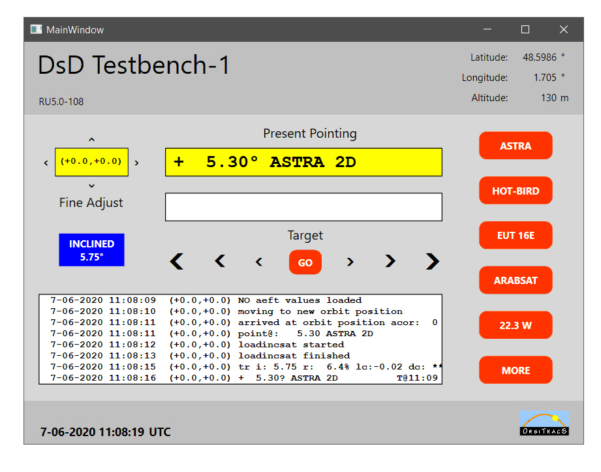Click the empty Target input field
Screen dimensions: 601x472
click(x=303, y=207)
